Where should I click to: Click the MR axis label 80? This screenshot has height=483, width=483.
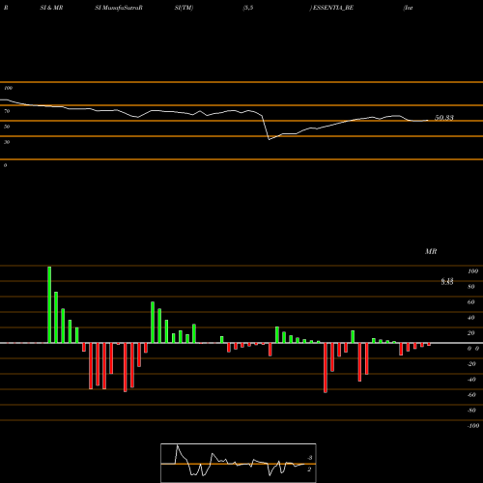click(471, 287)
